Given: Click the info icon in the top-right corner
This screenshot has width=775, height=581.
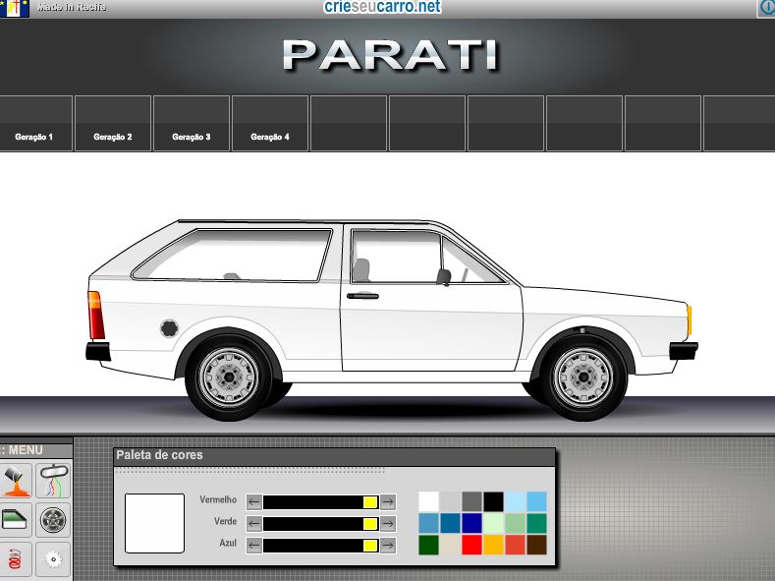Looking at the screenshot, I should coord(766,8).
